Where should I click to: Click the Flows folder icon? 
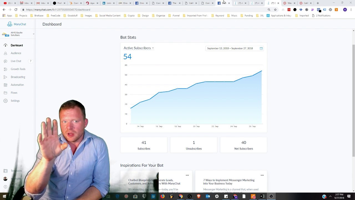(5, 93)
